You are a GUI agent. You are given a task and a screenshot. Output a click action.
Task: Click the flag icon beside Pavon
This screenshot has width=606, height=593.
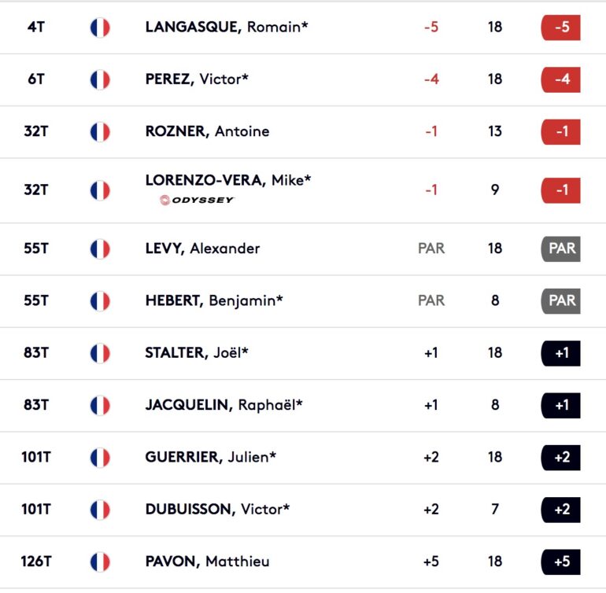[x=100, y=562]
